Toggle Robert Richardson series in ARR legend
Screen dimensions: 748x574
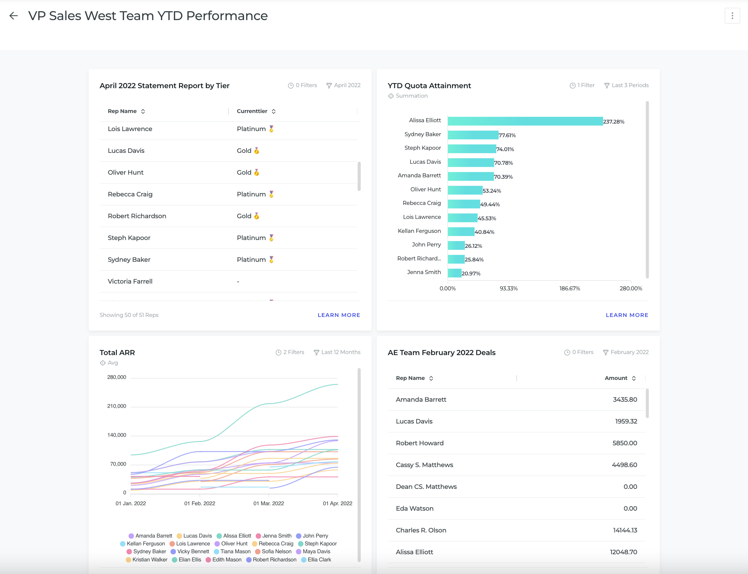[271, 559]
